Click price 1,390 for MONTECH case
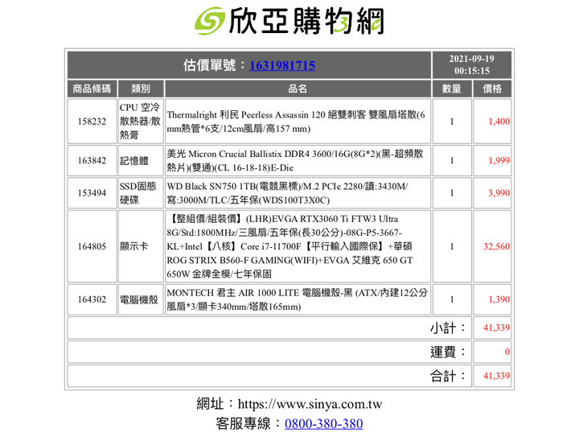 499,299
